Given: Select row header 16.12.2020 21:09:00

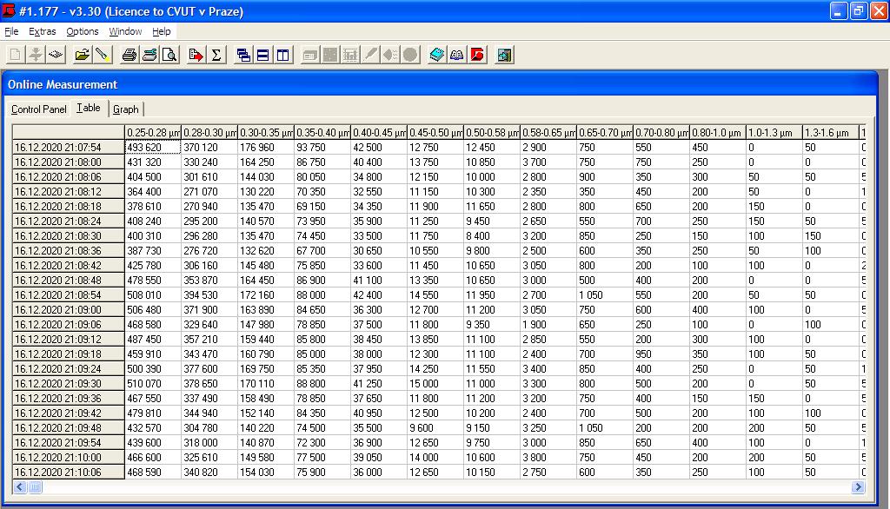Looking at the screenshot, I should [x=69, y=310].
